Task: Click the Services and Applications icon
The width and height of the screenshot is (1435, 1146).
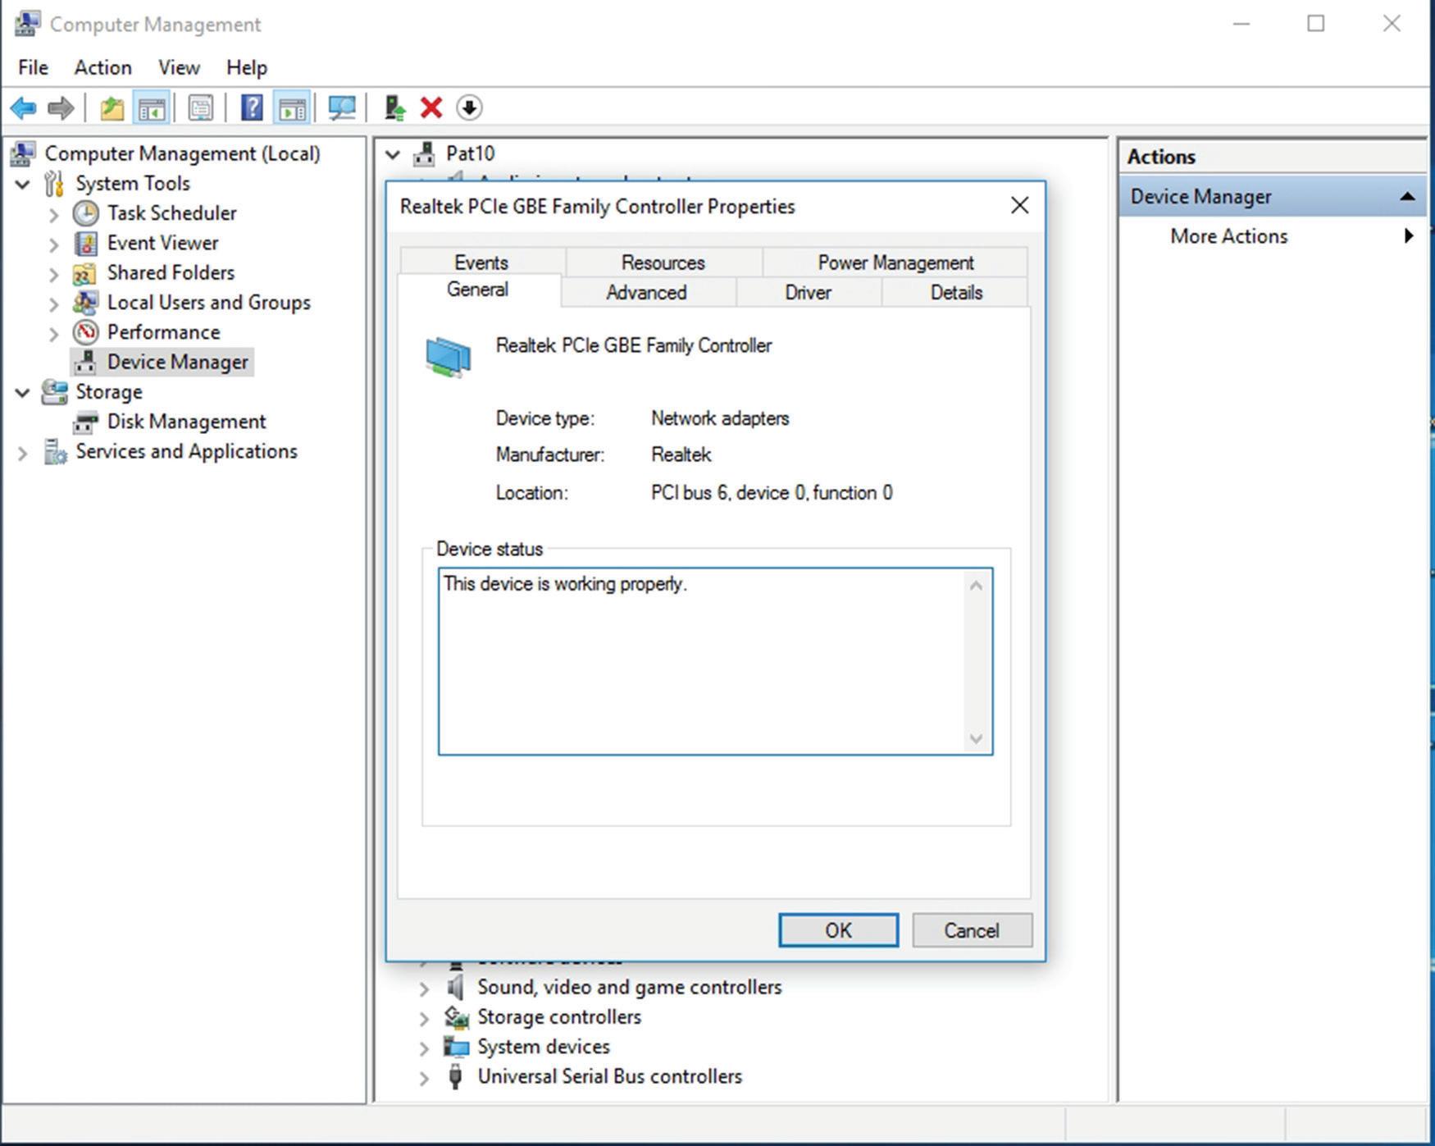Action: [54, 451]
